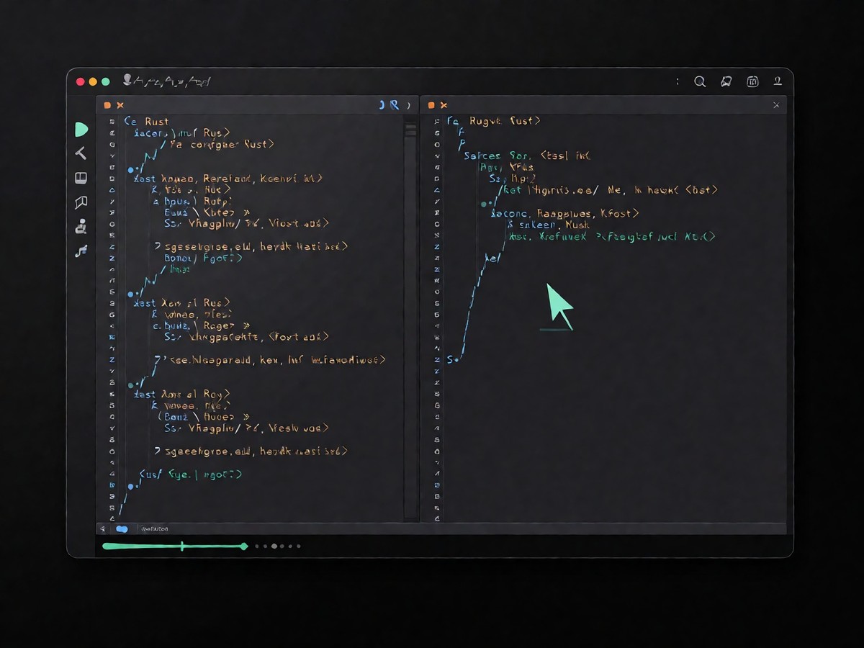
Task: Click the first blue breakpoint dot in the left pane
Action: pyautogui.click(x=131, y=170)
